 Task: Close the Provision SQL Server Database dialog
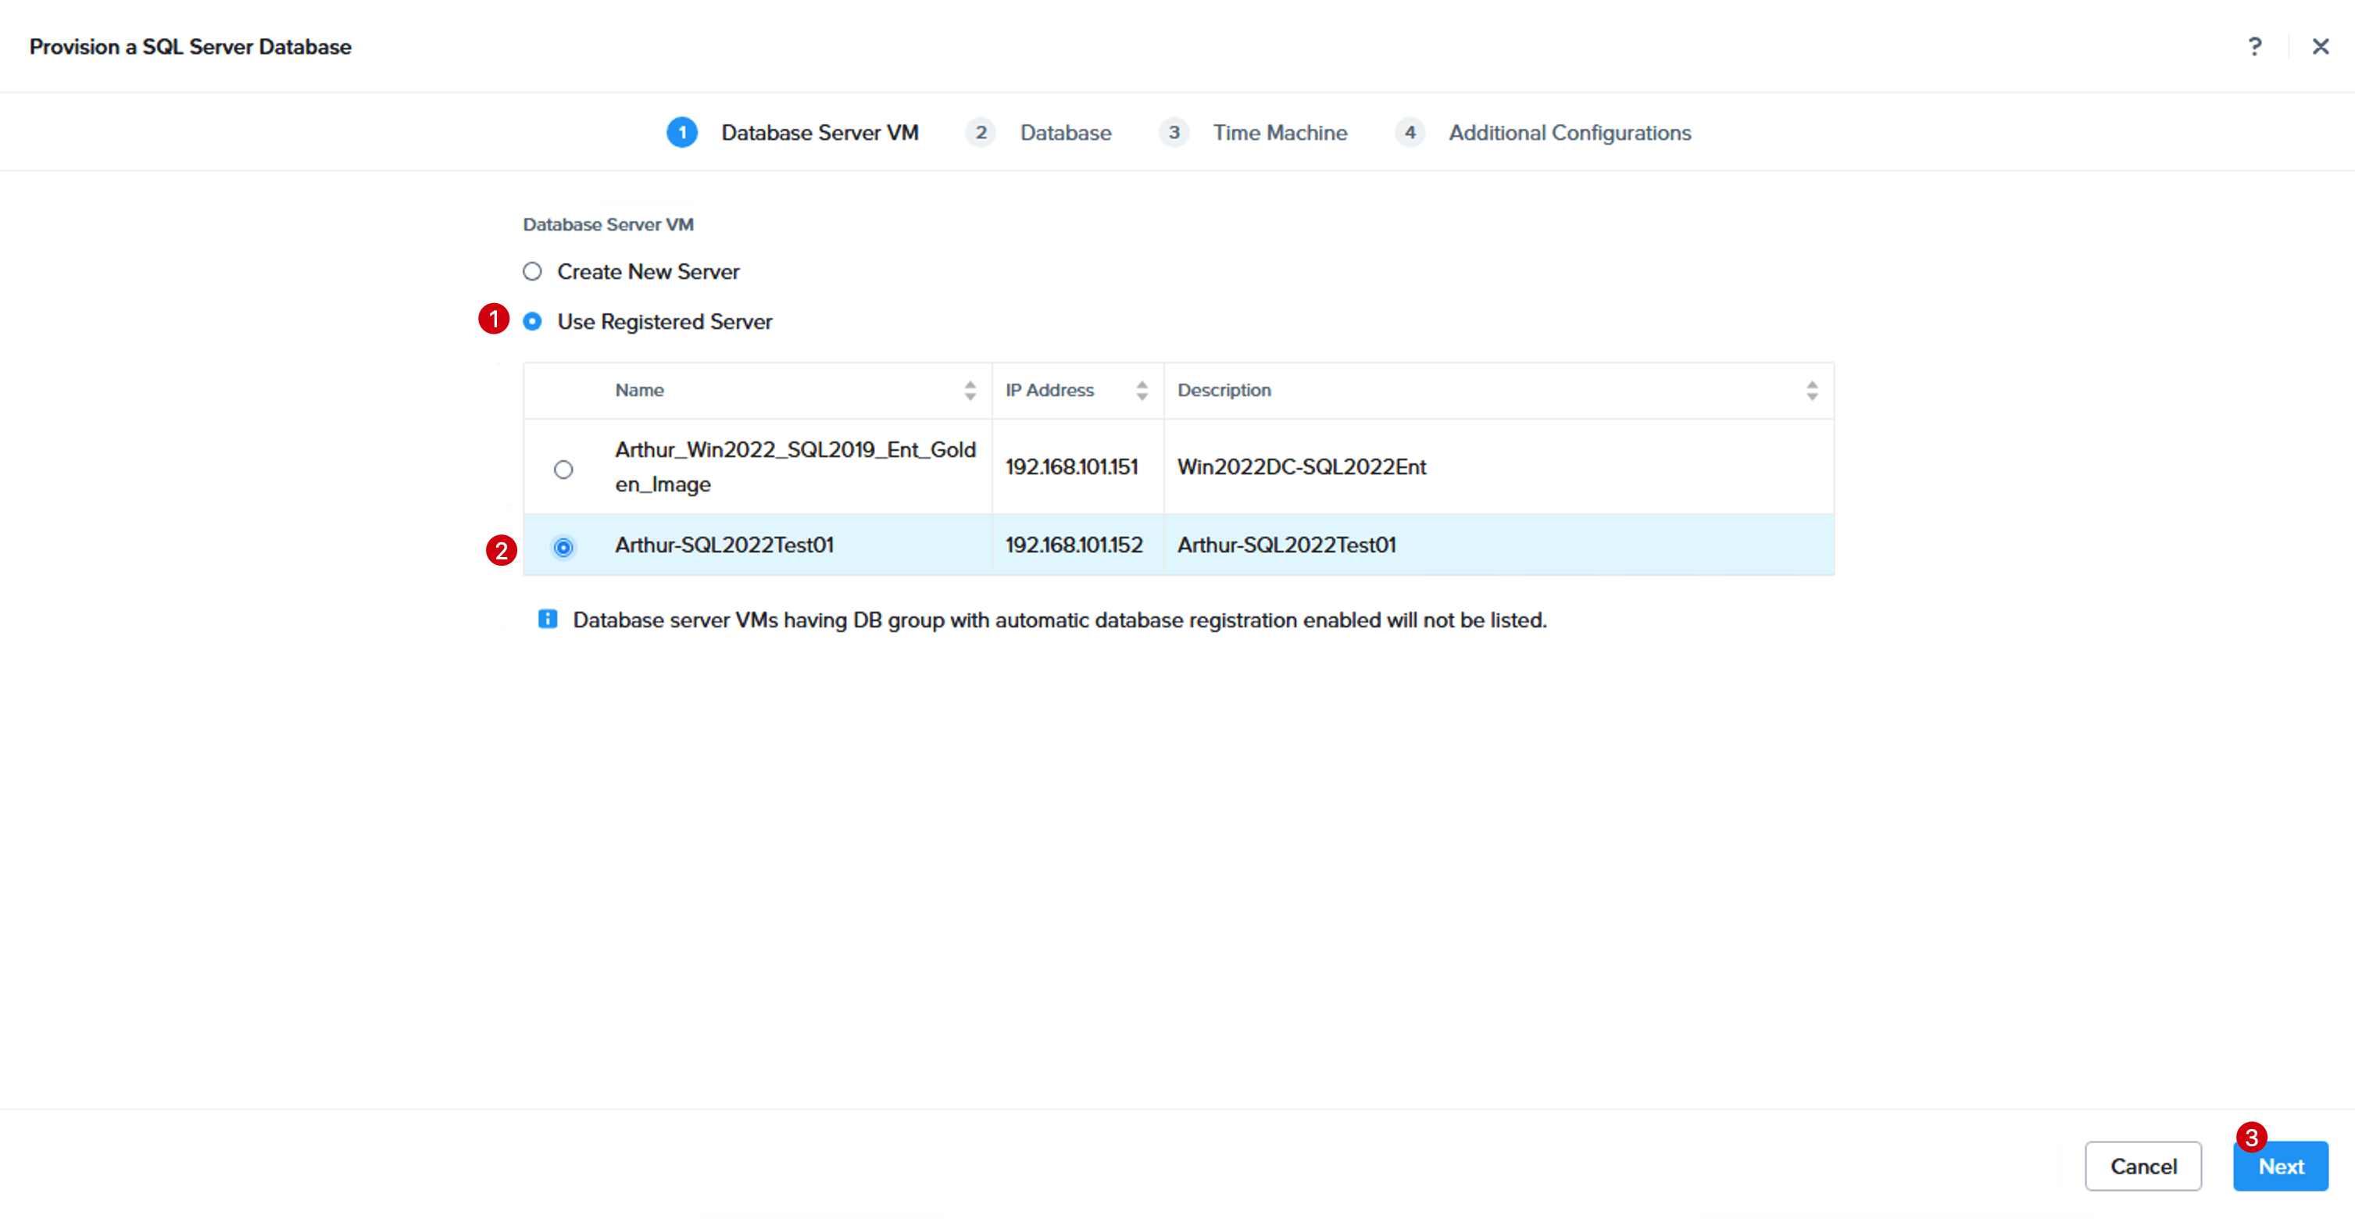2321,47
